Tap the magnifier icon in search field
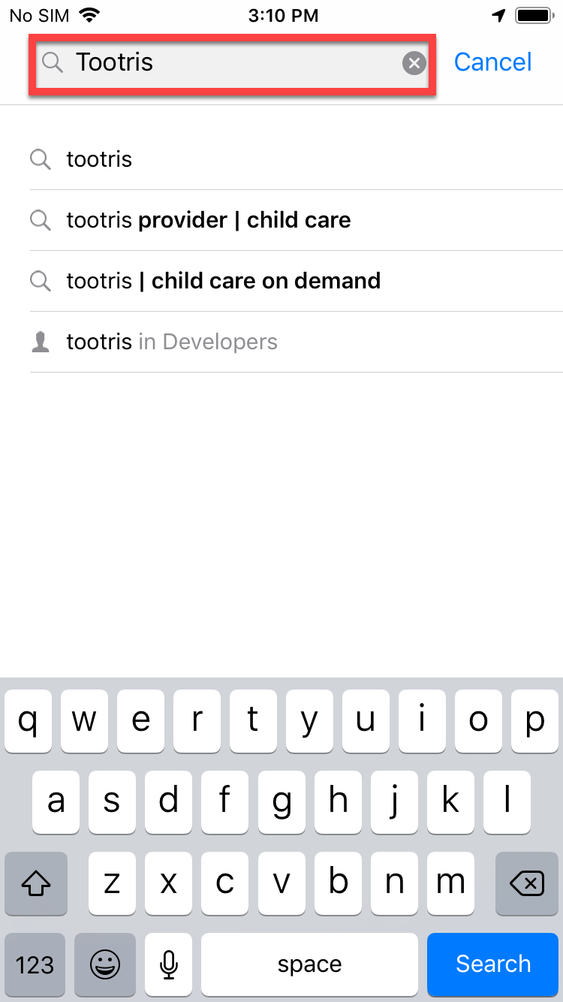 pos(53,63)
